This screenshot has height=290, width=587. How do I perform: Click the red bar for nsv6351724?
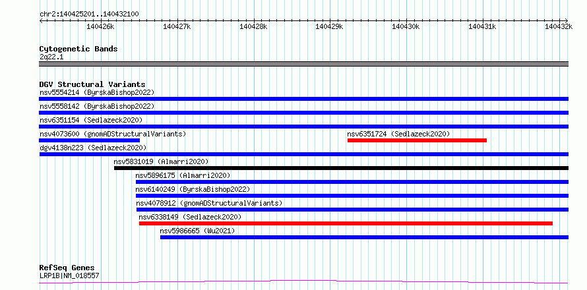tap(417, 140)
